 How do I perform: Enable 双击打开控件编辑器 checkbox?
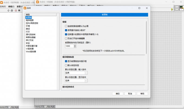(x=66, y=39)
